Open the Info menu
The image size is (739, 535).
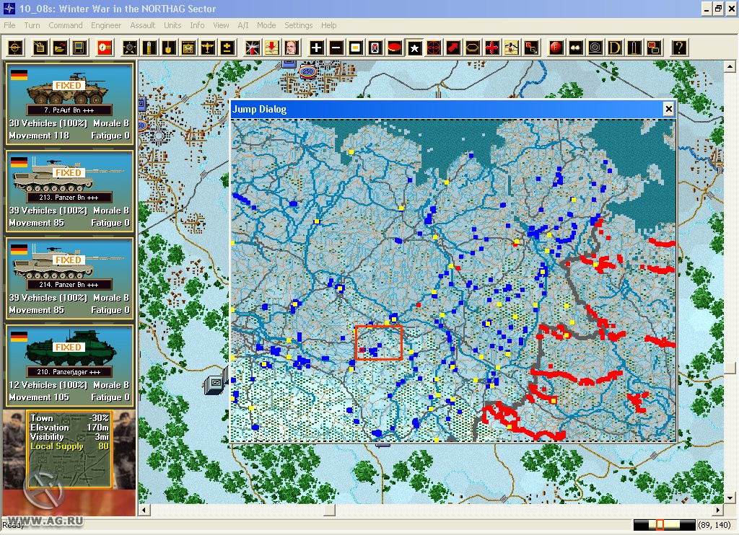197,25
